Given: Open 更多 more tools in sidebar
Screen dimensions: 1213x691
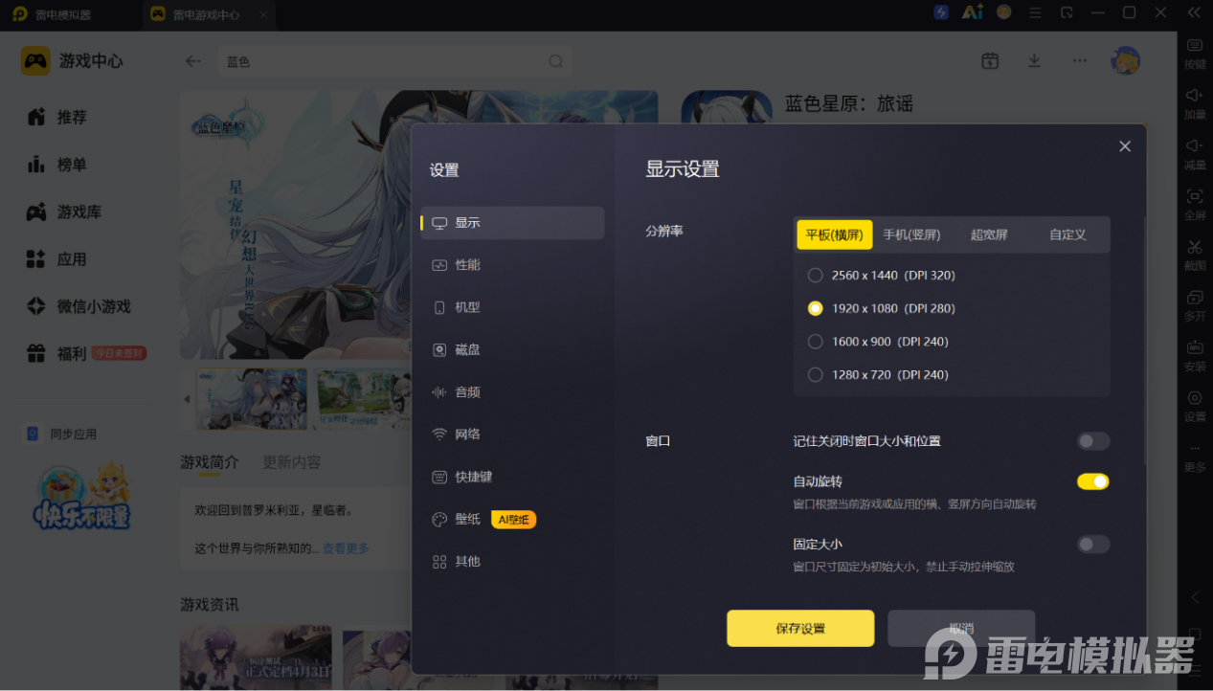Looking at the screenshot, I should tap(1195, 456).
